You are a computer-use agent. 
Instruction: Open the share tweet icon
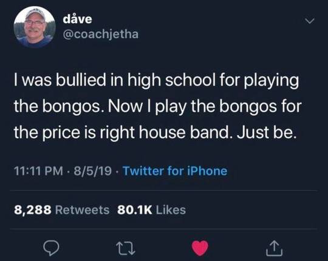click(274, 248)
